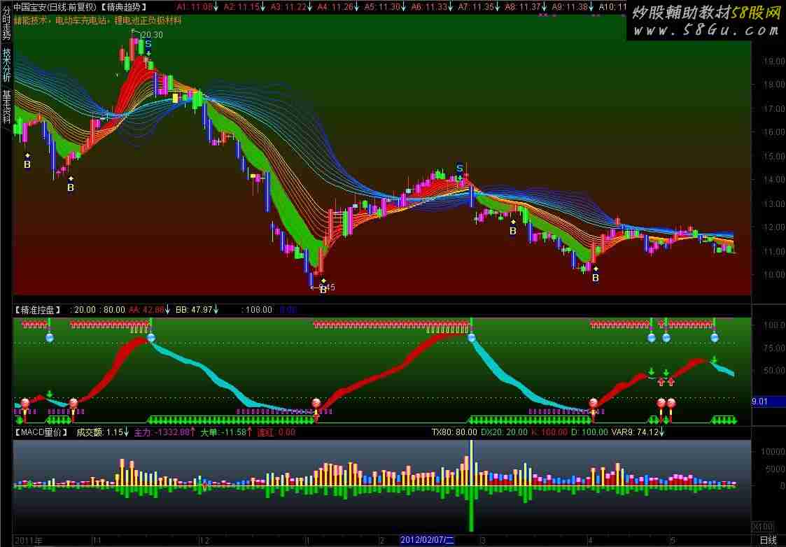Click the X100 volume scale label

(x=762, y=526)
